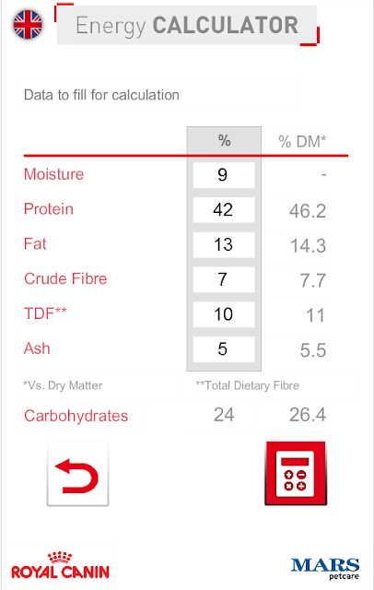Viewport: 374px width, 590px height.
Task: Click the % column header
Action: point(224,141)
